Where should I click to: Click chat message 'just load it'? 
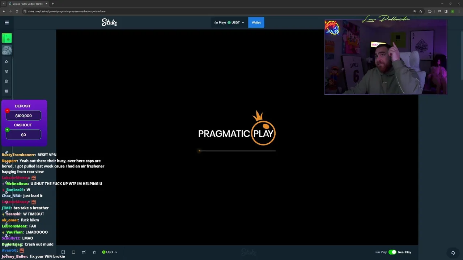[x=33, y=196]
